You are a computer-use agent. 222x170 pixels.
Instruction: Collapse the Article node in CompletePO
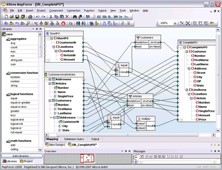(192, 98)
